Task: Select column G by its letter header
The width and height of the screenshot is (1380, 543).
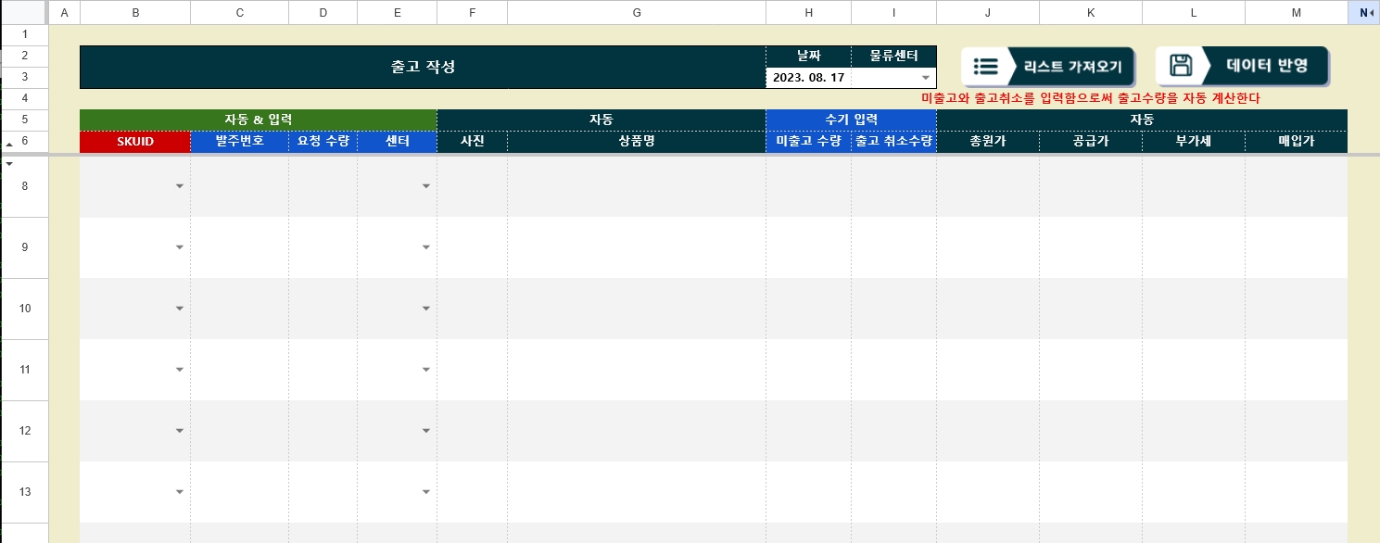Action: (x=636, y=12)
